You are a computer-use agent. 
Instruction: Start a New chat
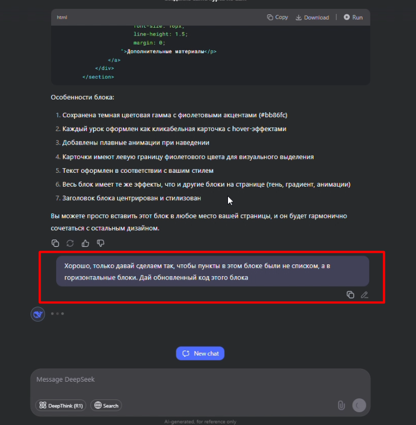(x=200, y=353)
